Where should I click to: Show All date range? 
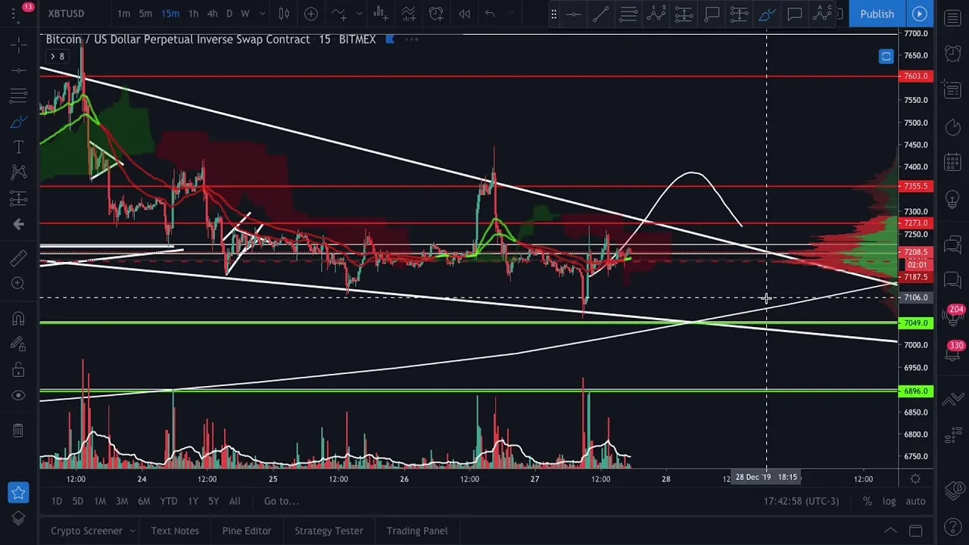pyautogui.click(x=235, y=501)
